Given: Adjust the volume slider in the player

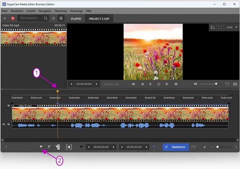Looking at the screenshot, I should 216,84.
